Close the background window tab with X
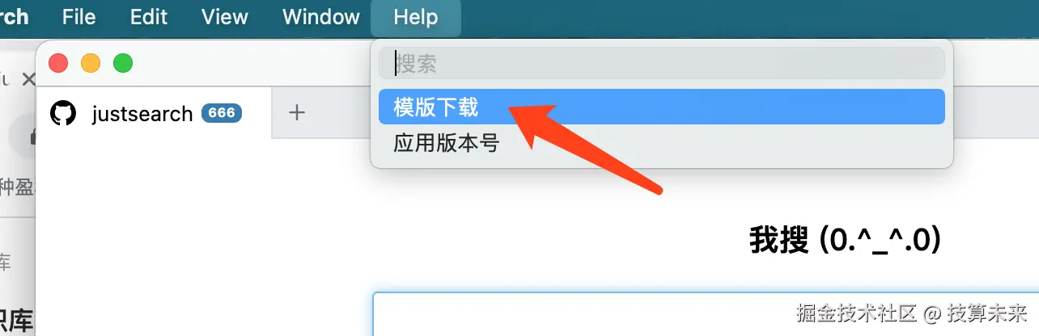The width and height of the screenshot is (1039, 336). click(28, 79)
